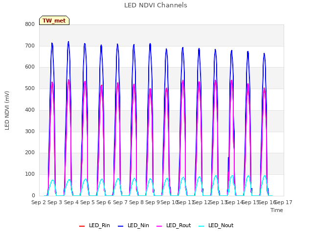Click the Sep 8 x-axis label

136,202
